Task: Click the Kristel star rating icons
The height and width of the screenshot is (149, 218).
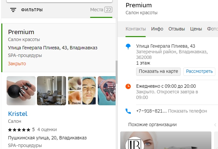Action: pos(19,129)
